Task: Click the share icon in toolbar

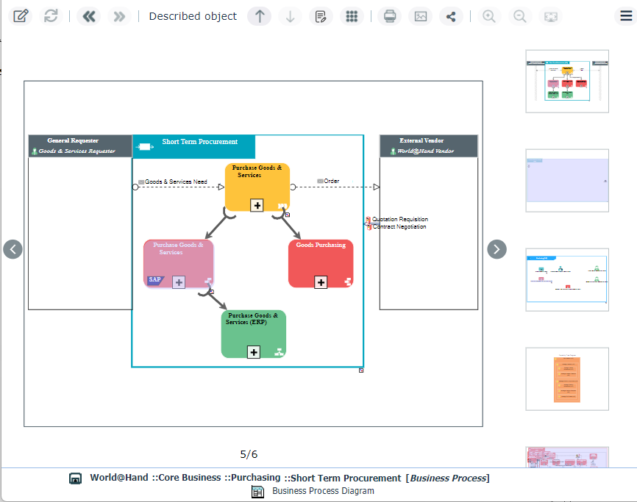Action: click(x=451, y=16)
